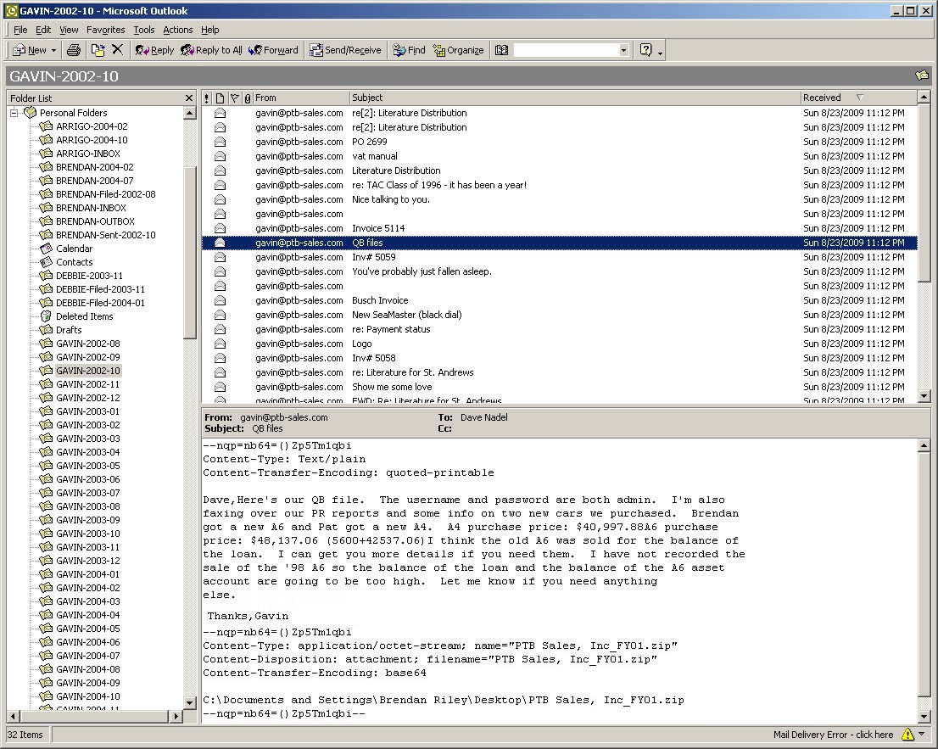The width and height of the screenshot is (938, 749).
Task: Click the Reply to All button
Action: [211, 50]
